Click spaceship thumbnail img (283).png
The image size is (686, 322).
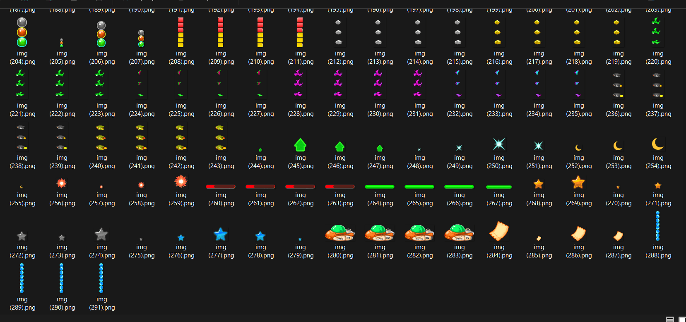tap(459, 233)
